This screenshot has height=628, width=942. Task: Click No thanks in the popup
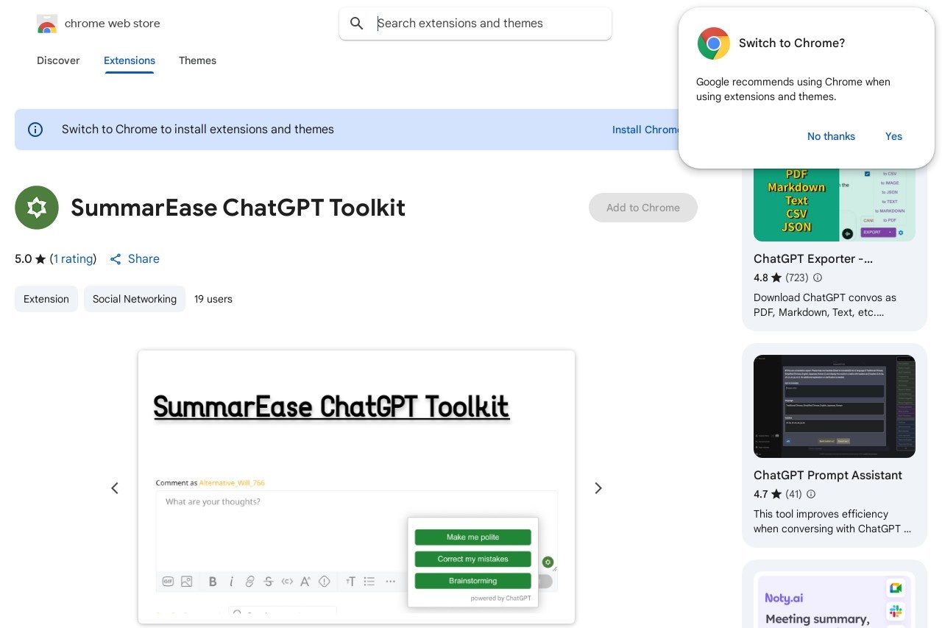point(831,136)
